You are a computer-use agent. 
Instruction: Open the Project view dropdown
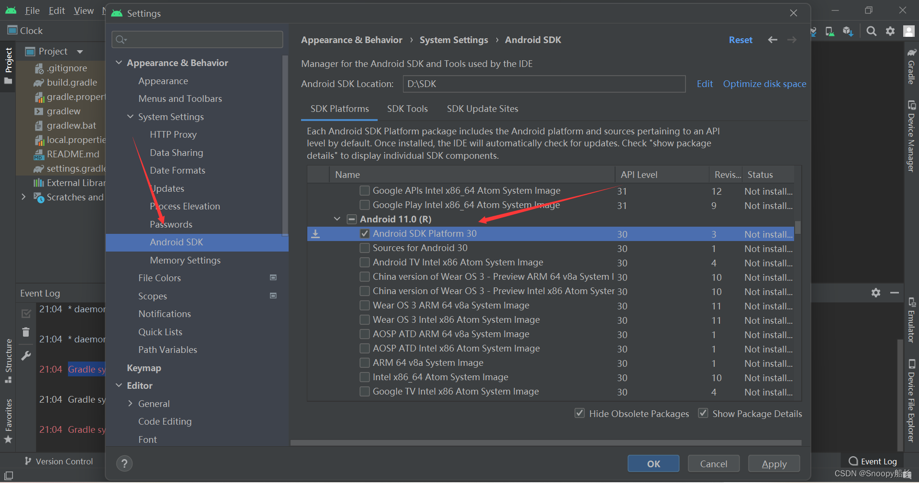[80, 52]
